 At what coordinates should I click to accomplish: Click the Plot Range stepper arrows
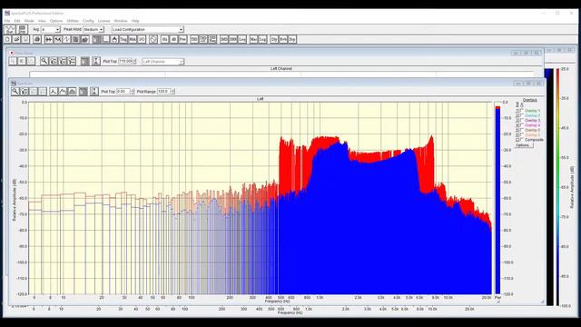172,91
